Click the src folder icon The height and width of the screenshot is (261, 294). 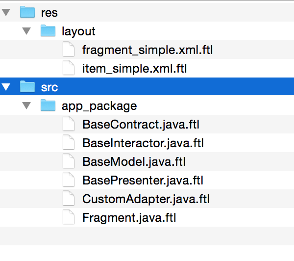click(x=27, y=87)
